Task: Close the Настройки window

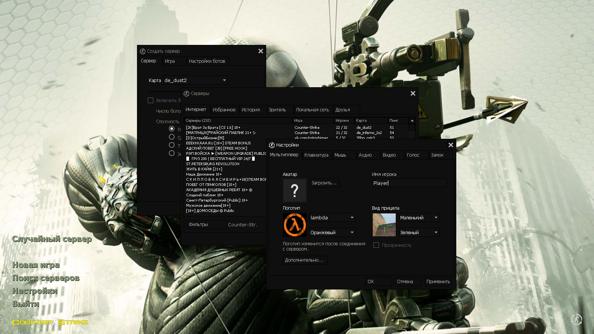Action: coord(451,145)
